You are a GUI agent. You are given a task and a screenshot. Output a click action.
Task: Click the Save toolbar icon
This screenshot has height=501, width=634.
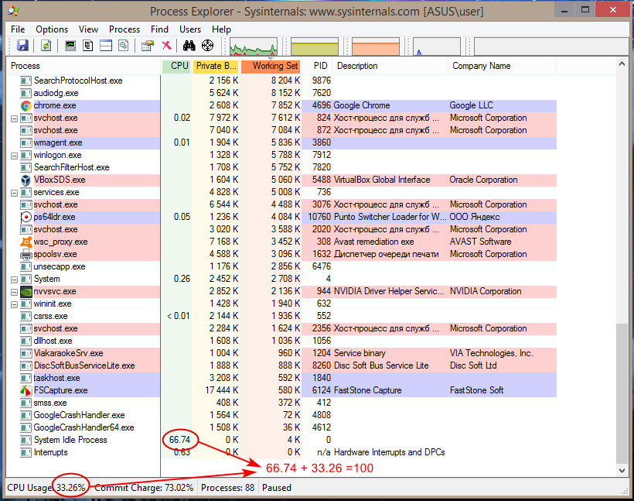point(22,46)
